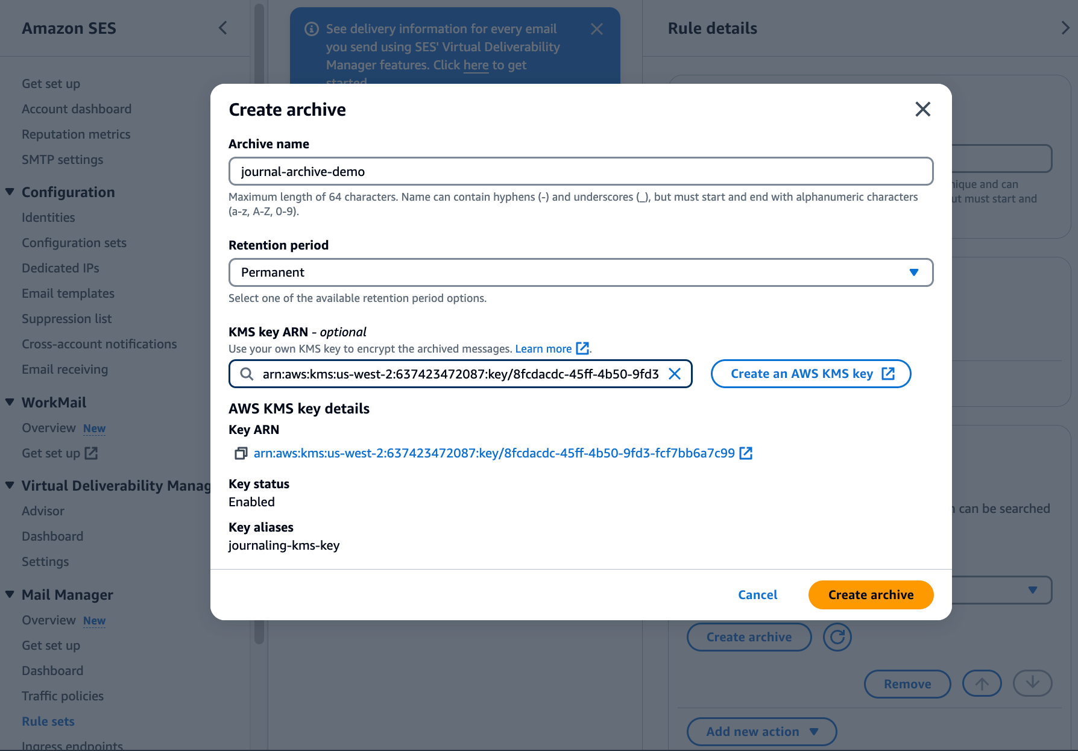This screenshot has width=1078, height=751.
Task: Open the Key ARN external link
Action: [x=746, y=453]
